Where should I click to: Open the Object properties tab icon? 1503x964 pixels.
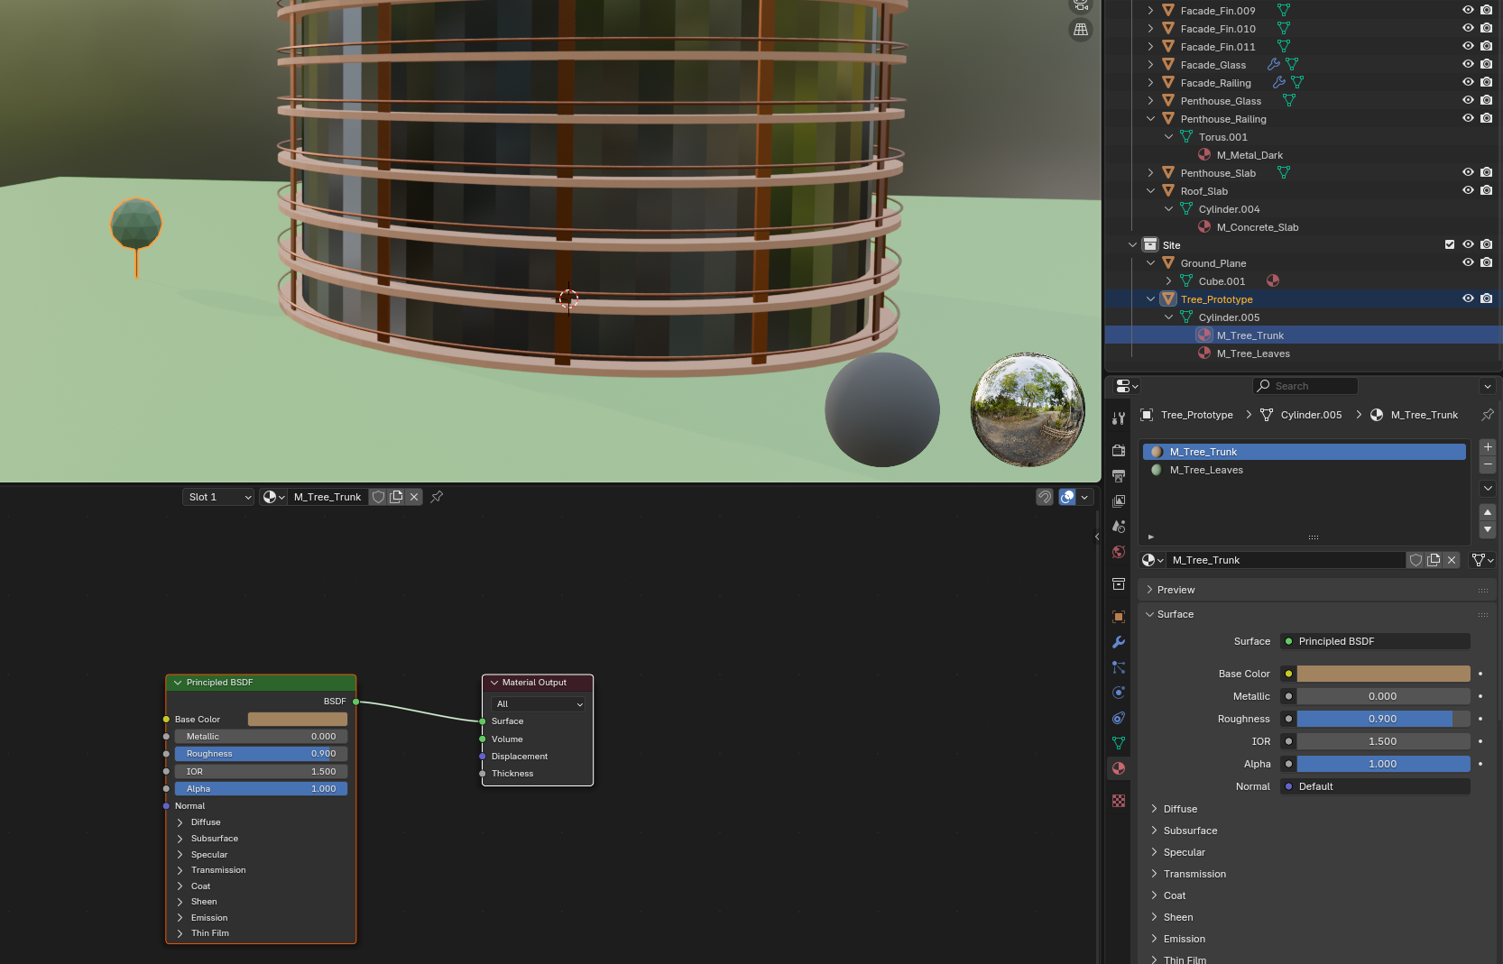tap(1119, 617)
